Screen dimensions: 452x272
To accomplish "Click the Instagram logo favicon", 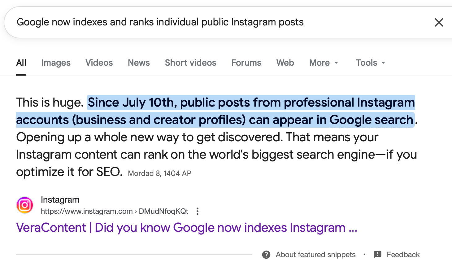I will tap(25, 205).
